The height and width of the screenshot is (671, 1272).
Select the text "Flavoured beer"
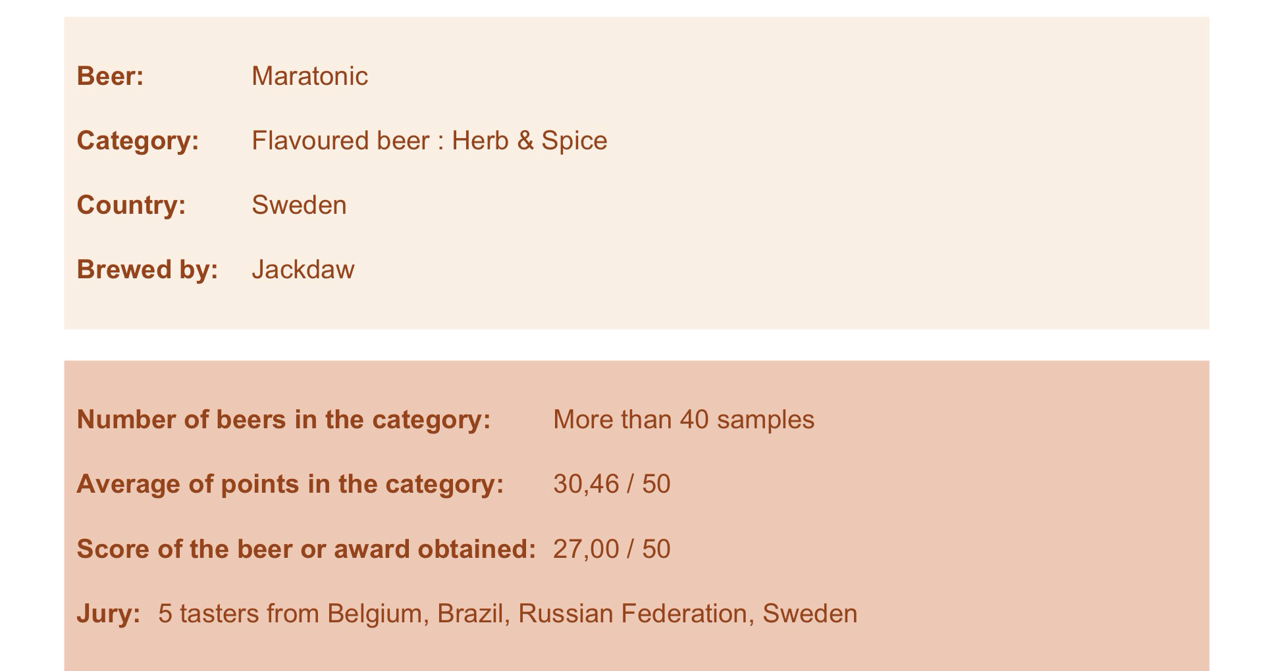tap(340, 141)
